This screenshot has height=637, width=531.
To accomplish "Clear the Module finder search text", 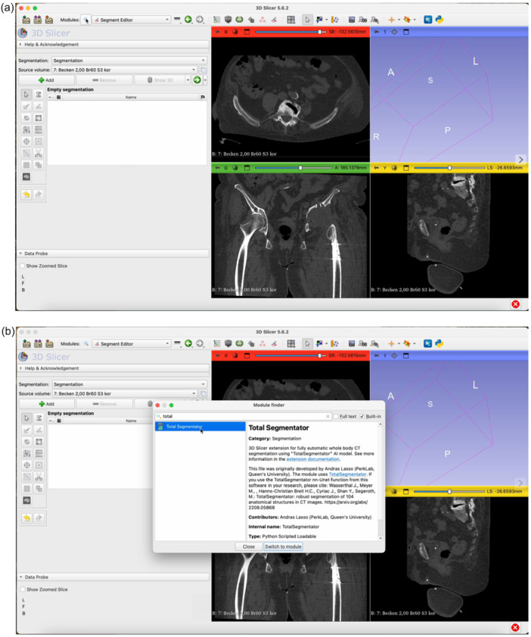I will pyautogui.click(x=328, y=416).
